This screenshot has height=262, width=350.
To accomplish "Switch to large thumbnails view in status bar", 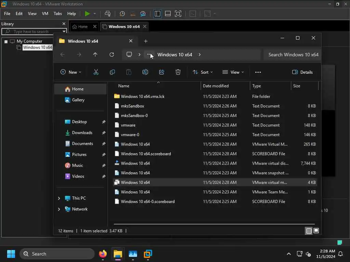I will (x=316, y=231).
